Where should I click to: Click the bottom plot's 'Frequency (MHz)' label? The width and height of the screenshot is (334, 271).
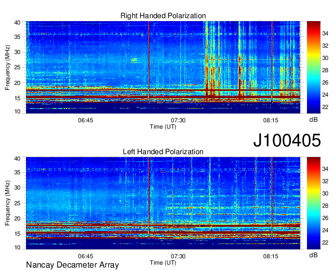pyautogui.click(x=7, y=203)
